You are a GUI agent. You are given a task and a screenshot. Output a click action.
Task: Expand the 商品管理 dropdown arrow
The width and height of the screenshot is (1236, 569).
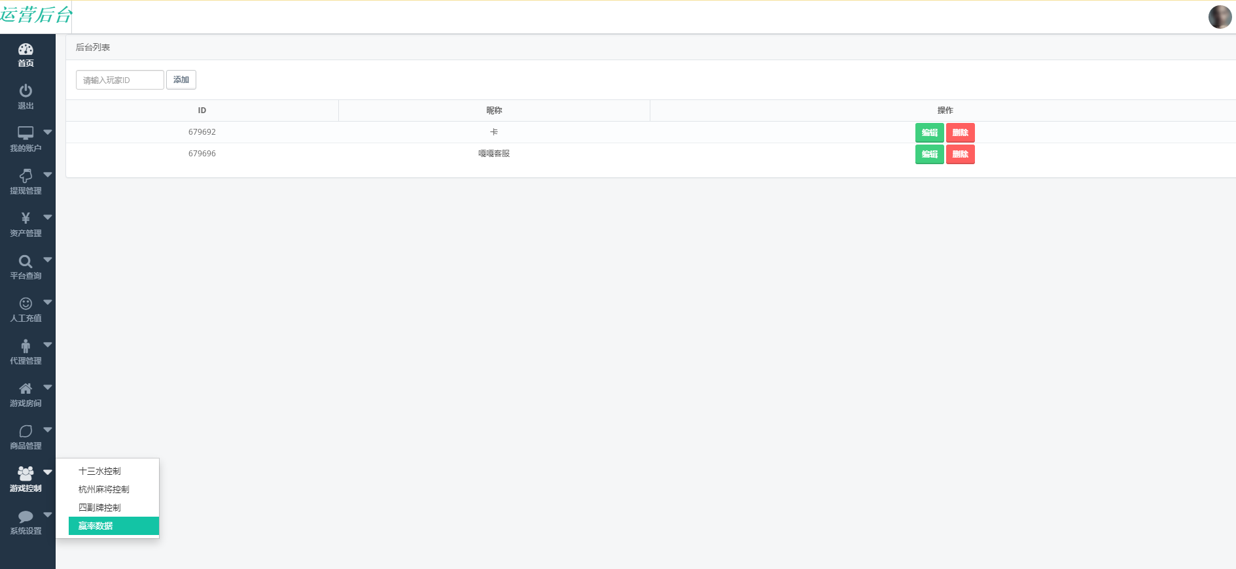(48, 430)
